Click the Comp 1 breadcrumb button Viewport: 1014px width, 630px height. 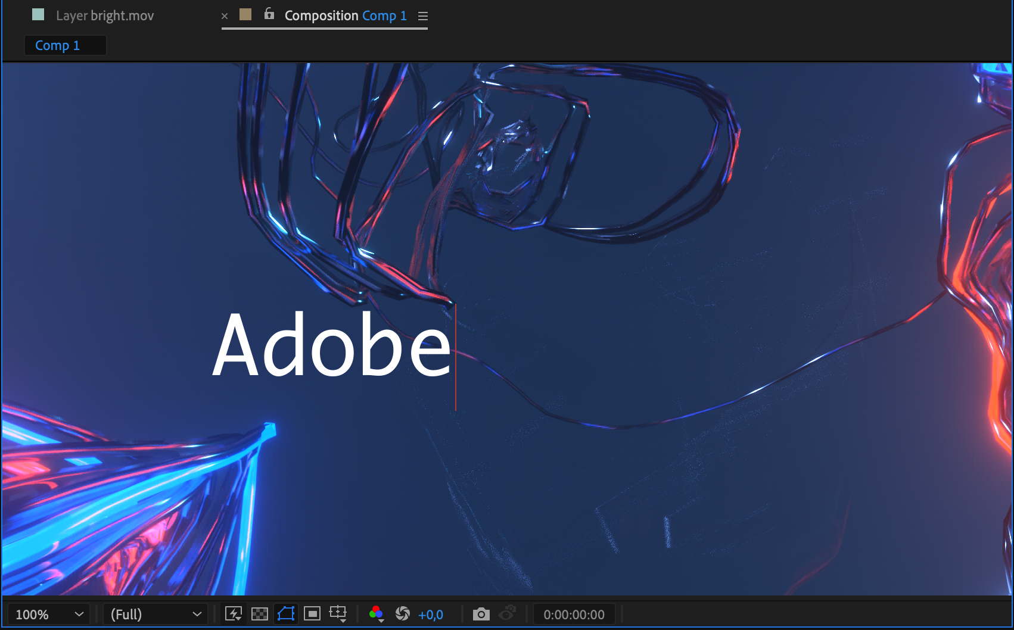[x=65, y=45]
